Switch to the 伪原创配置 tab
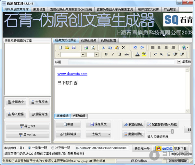The width and height of the screenshot is (195, 165). pos(109,40)
